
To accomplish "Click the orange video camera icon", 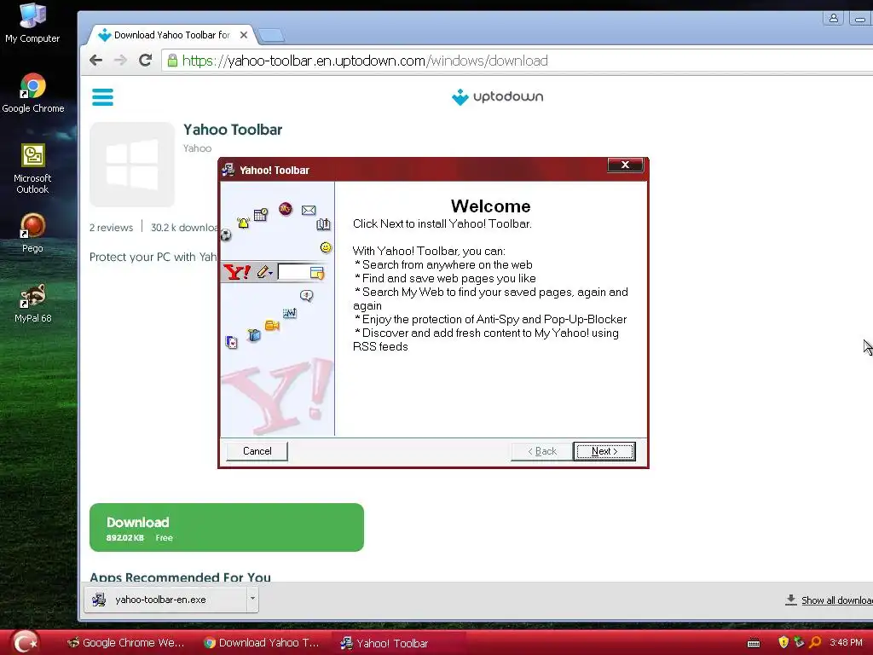I will (x=272, y=325).
